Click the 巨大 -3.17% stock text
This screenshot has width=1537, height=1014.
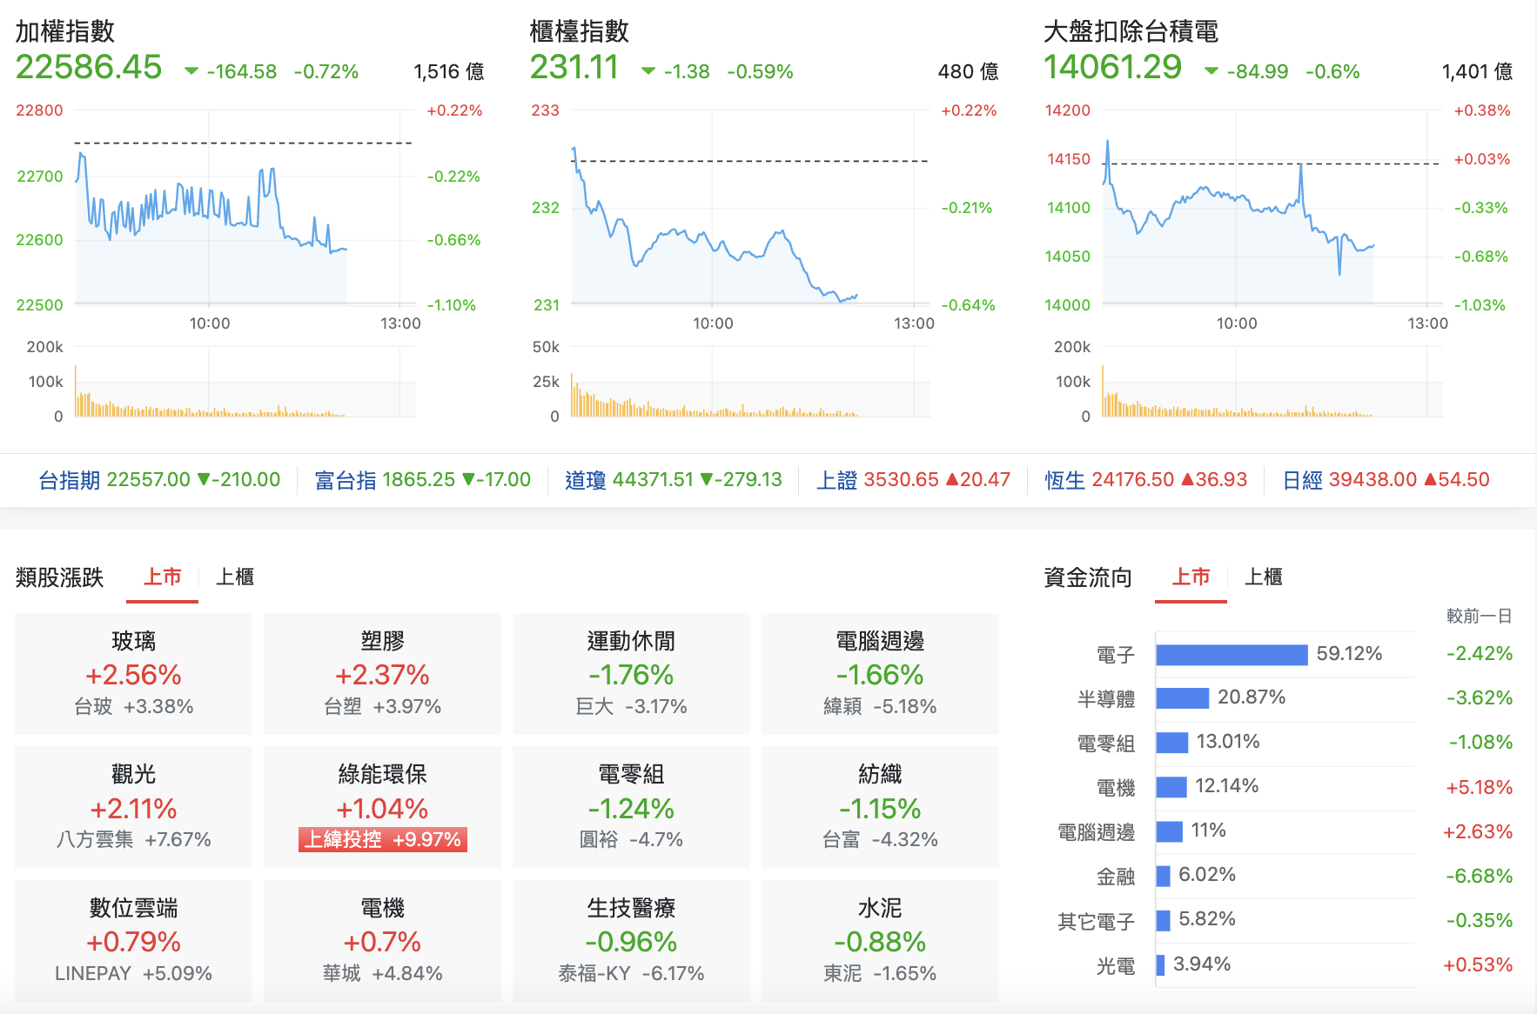pos(631,706)
